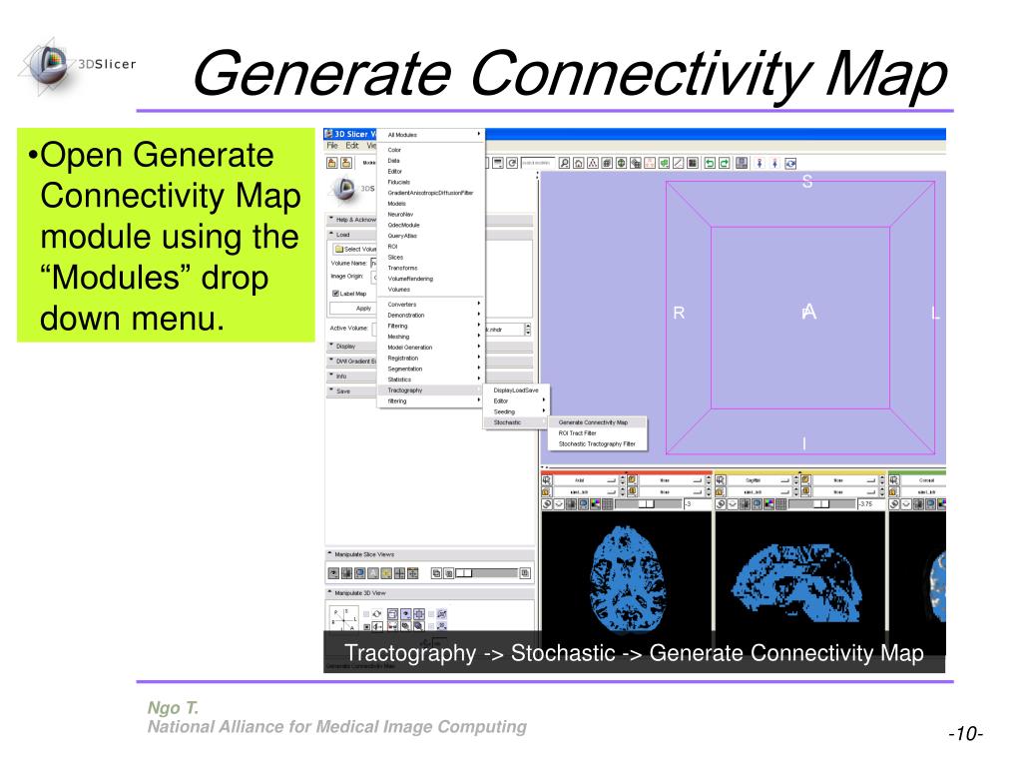Click the layout chooser icon in toolbar
1022x767 pixels.
click(x=742, y=163)
